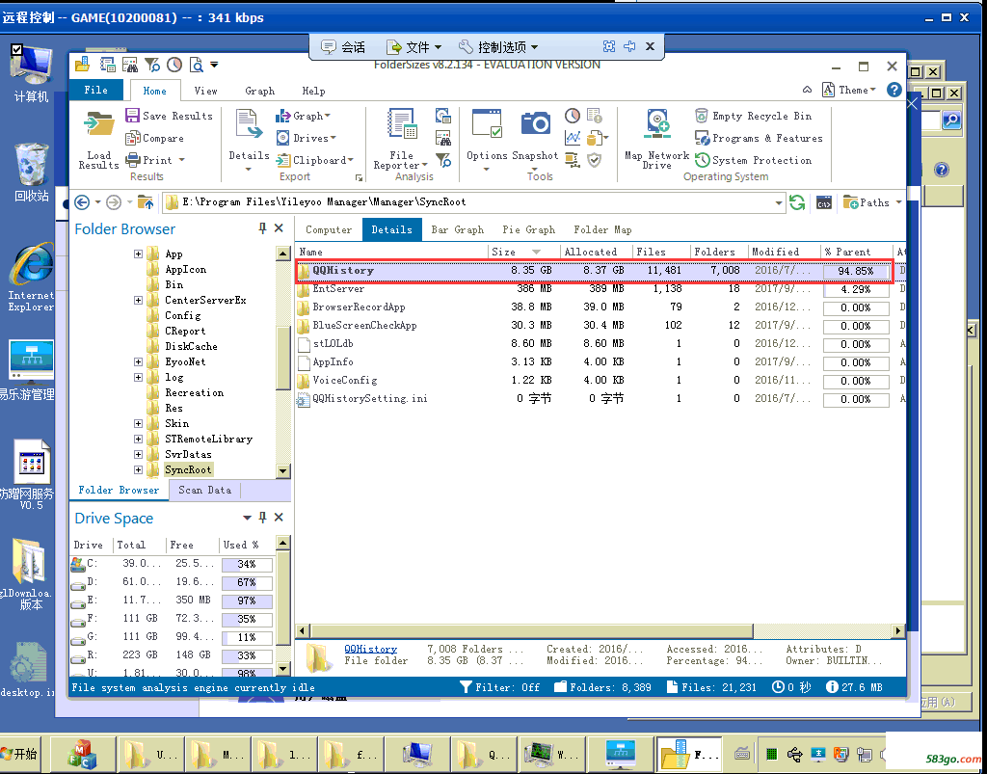Open the Clipboard export dropdown
This screenshot has height=774, width=987.
(x=315, y=160)
